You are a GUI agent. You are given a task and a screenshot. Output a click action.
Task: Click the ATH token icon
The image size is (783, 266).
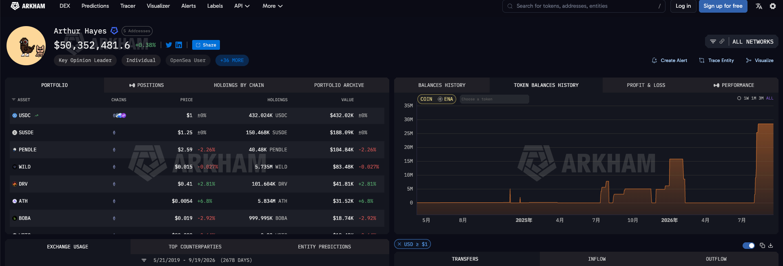pyautogui.click(x=15, y=201)
